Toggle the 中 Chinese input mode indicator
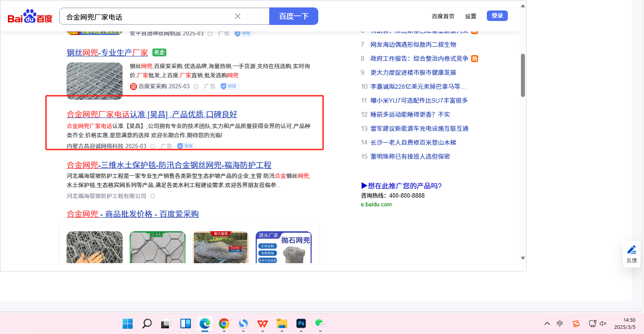 pyautogui.click(x=560, y=324)
